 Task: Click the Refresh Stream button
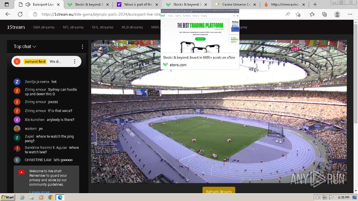tap(219, 191)
